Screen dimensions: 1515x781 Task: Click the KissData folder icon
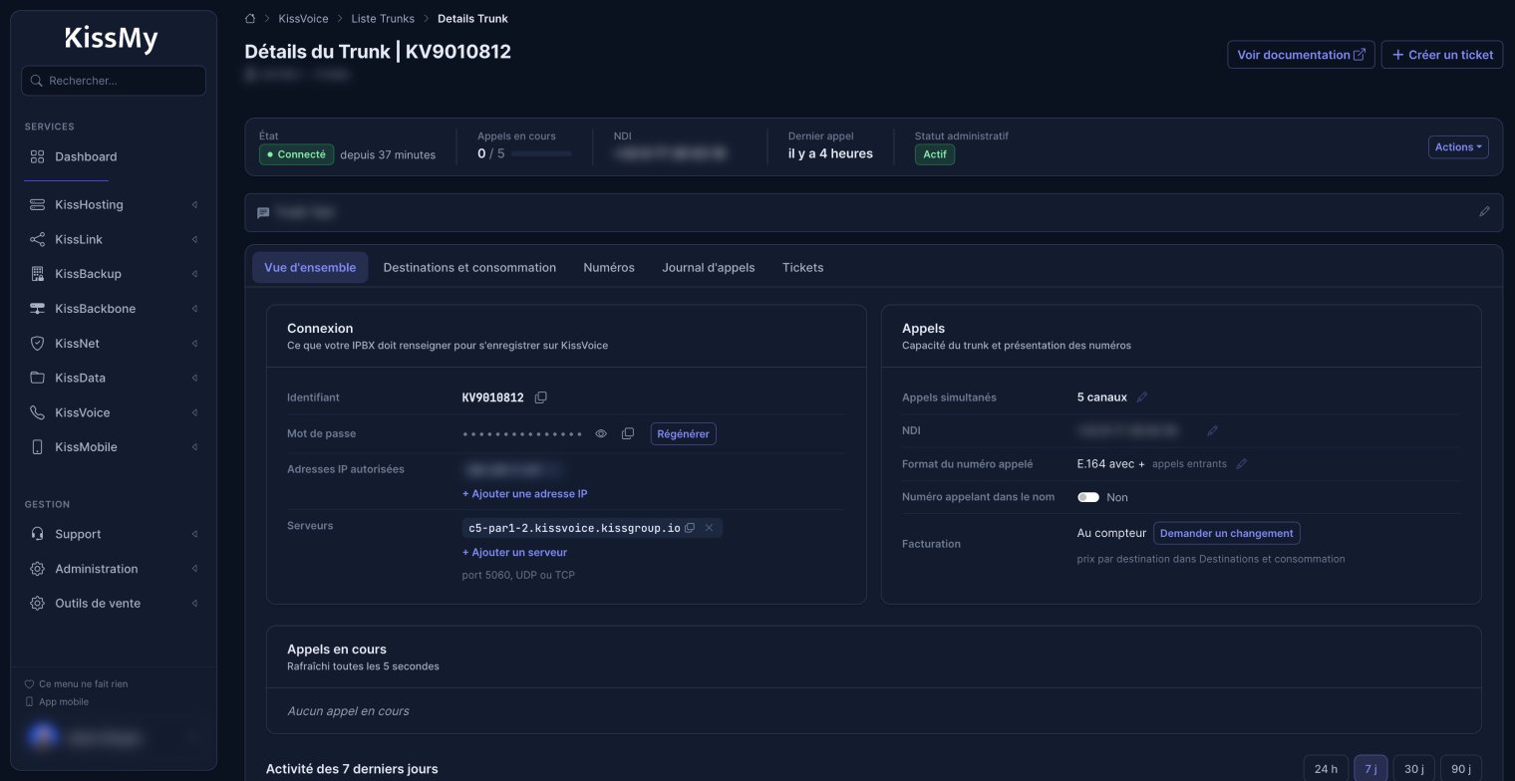(38, 379)
